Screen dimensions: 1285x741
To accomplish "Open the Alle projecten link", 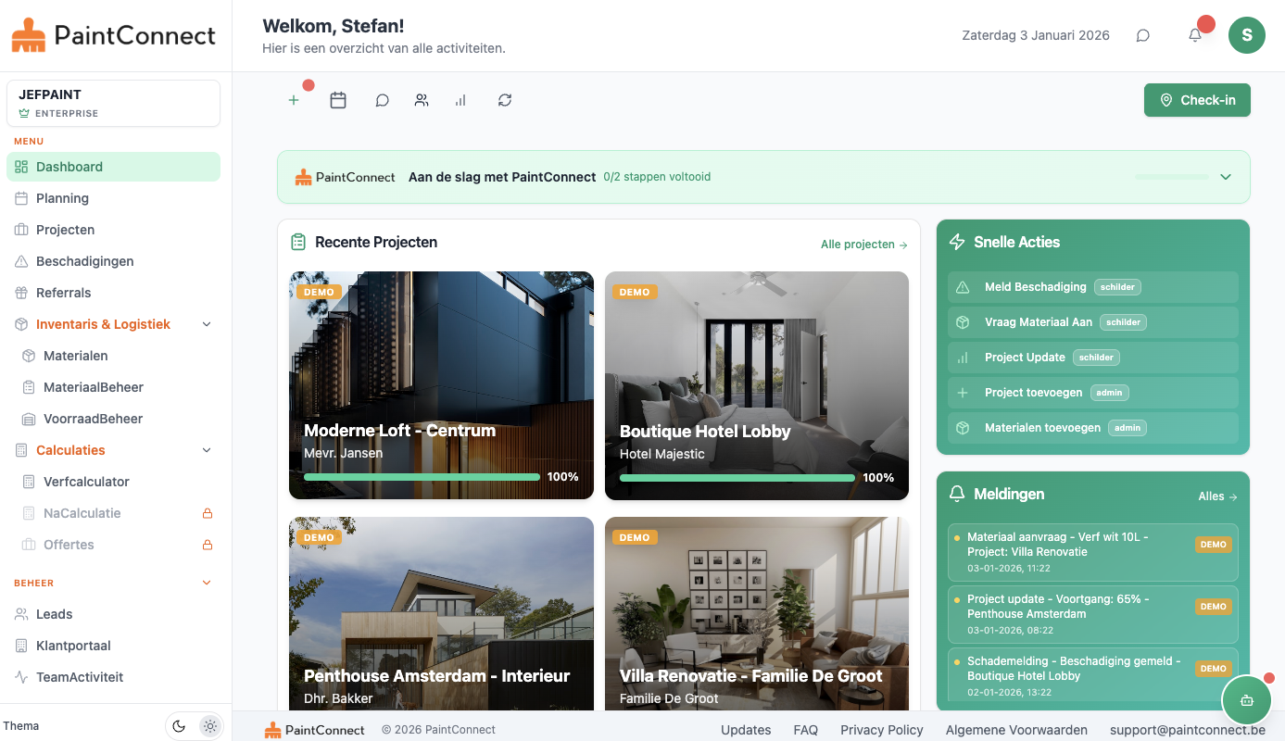I will [863, 244].
